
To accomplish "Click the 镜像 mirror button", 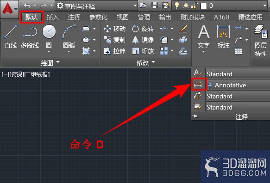I will (143, 40).
